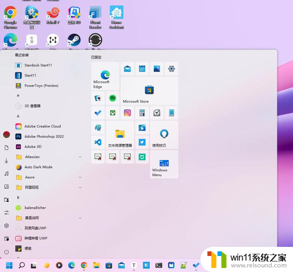Open Music folder from Start sidebar
The height and width of the screenshot is (272, 293).
pos(6,174)
